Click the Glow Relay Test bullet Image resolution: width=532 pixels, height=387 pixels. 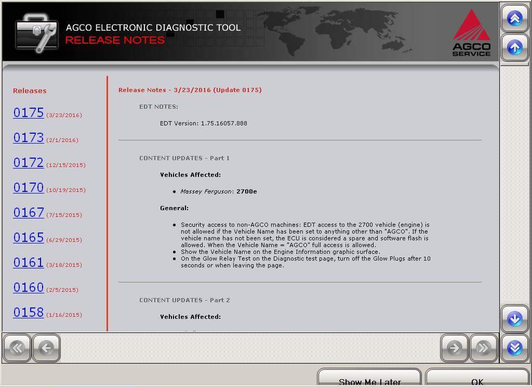[x=305, y=262]
